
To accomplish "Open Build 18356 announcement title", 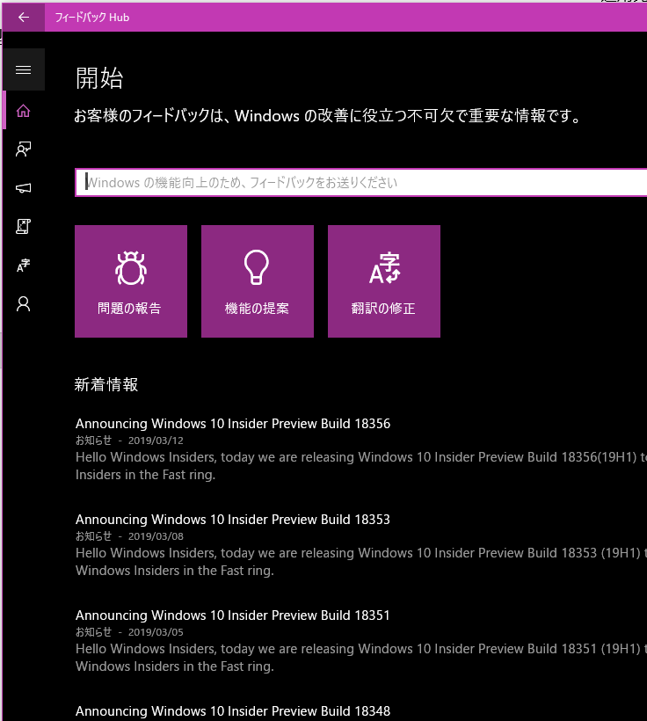I will (233, 424).
